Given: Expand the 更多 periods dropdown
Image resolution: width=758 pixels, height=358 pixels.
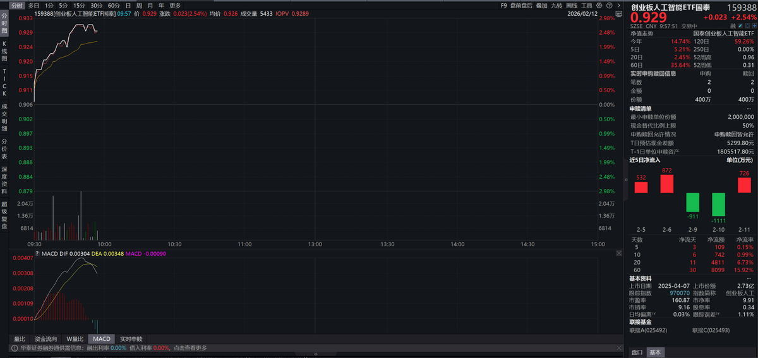Looking at the screenshot, I should 175,5.
